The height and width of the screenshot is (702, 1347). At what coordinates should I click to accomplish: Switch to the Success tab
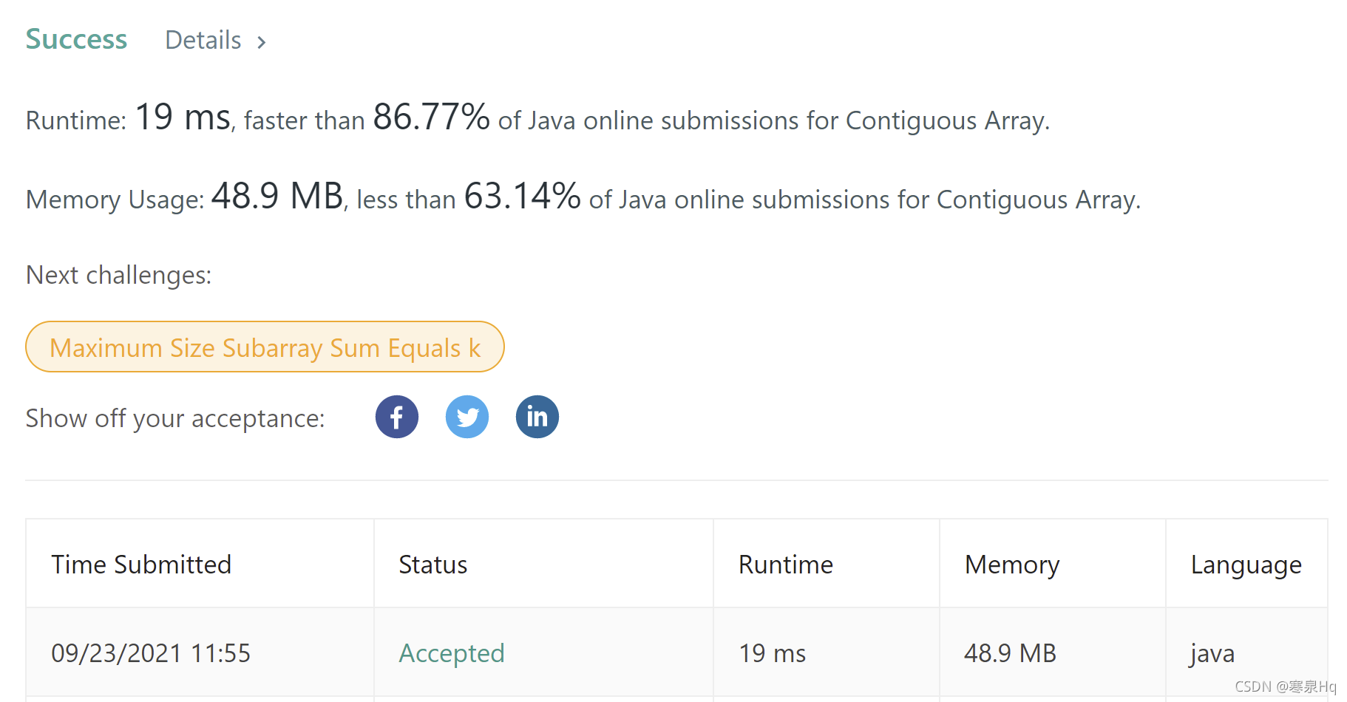click(x=75, y=39)
